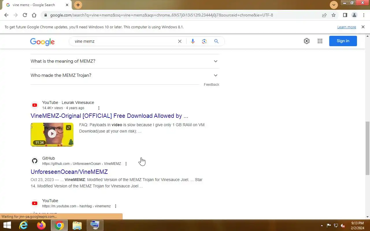Open the Learn more link
This screenshot has width=370, height=231.
click(347, 27)
